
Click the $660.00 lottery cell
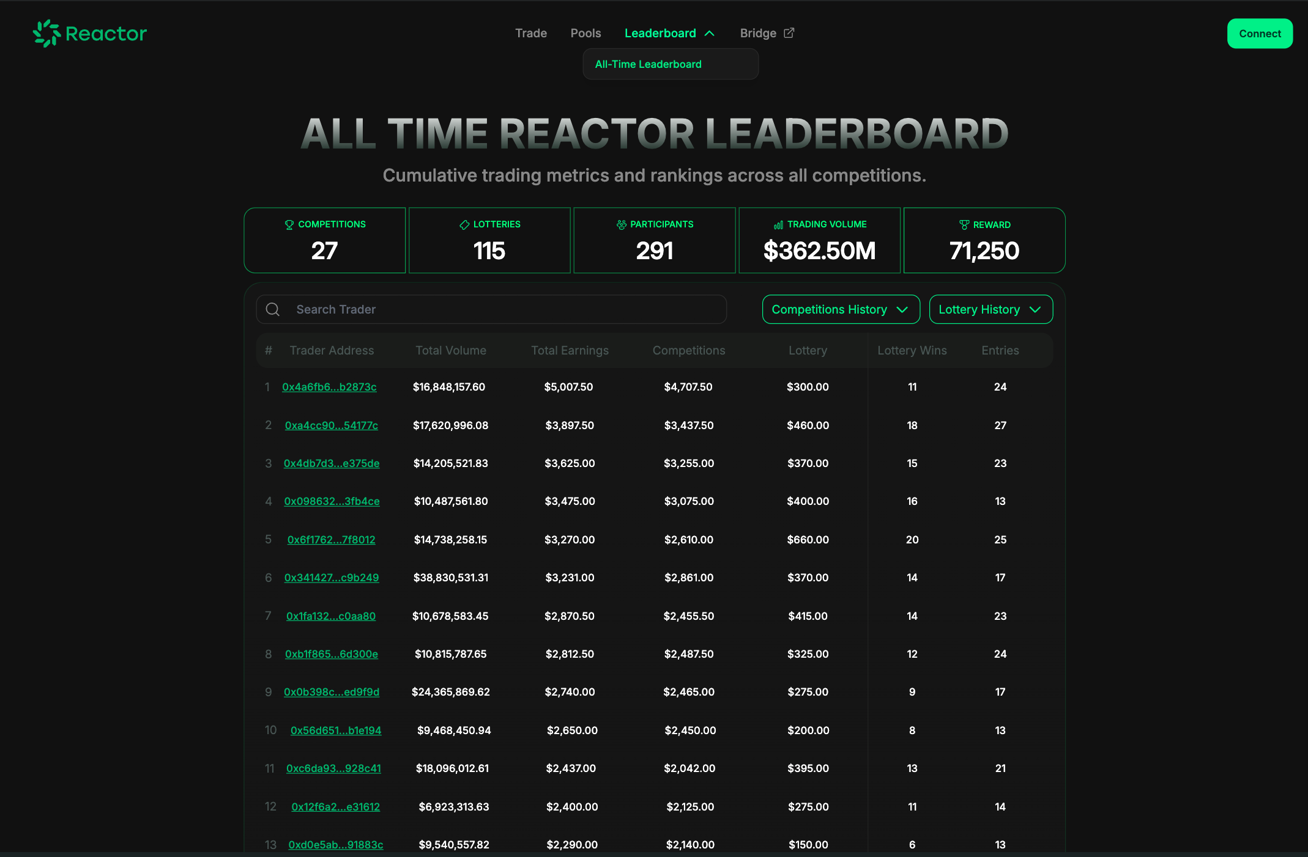(x=808, y=540)
